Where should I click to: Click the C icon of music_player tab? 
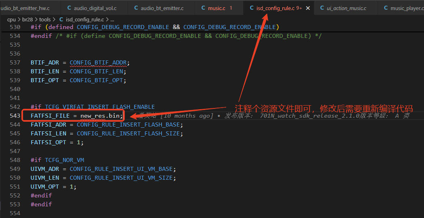pyautogui.click(x=386, y=8)
